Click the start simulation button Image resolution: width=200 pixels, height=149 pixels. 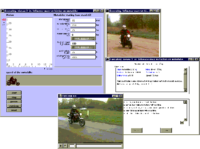click(14, 93)
